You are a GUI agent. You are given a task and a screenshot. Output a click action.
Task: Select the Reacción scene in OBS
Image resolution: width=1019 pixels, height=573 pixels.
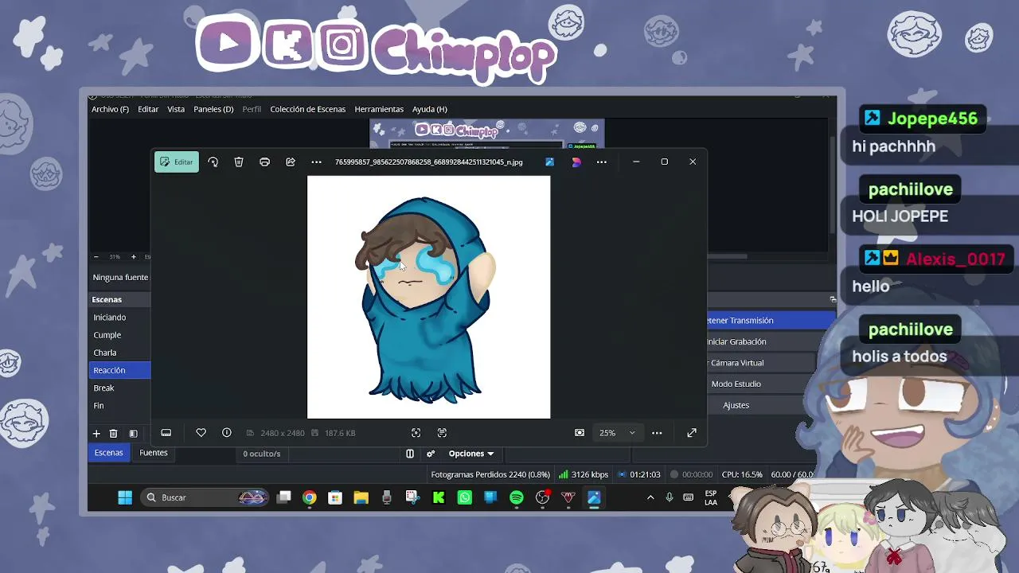click(119, 370)
